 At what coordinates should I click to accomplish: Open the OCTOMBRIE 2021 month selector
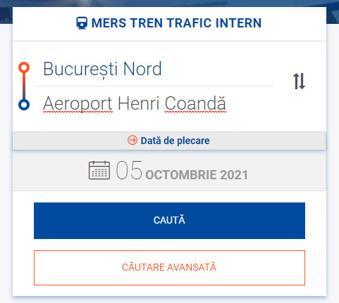(197, 175)
